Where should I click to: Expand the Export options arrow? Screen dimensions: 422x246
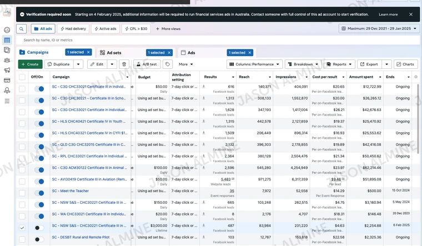387,64
